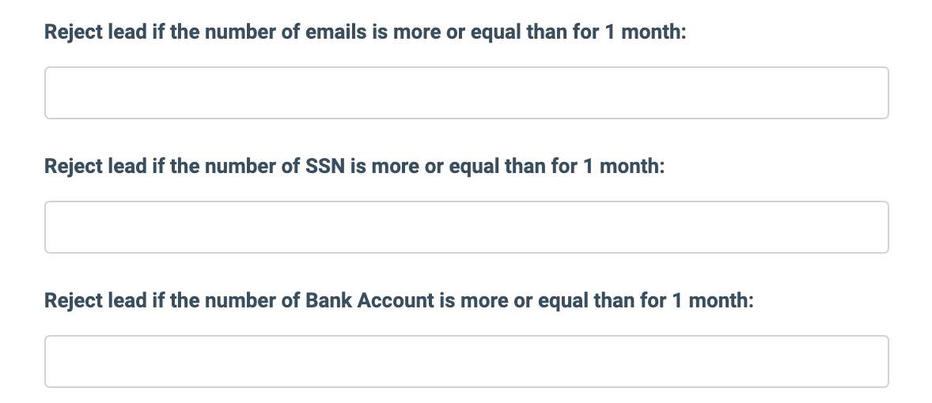932x403 pixels.
Task: Click the 'number of SSN' reject lead label
Action: pyautogui.click(x=354, y=168)
